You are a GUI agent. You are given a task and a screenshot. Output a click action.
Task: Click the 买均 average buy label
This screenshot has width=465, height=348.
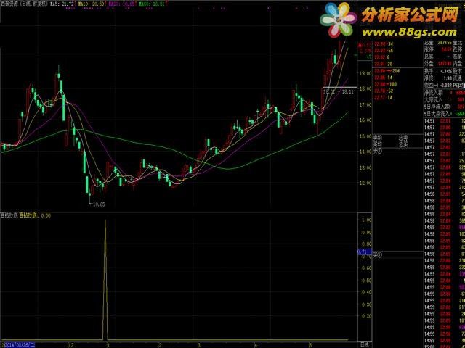[x=378, y=144]
